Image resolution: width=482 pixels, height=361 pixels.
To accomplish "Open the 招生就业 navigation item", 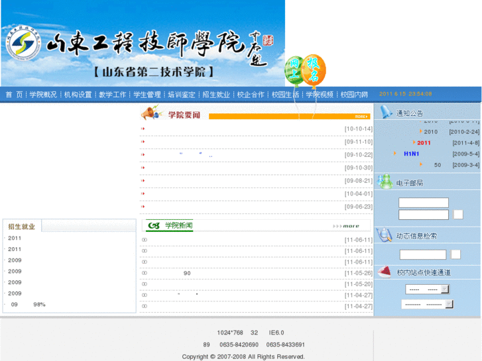I will (216, 95).
